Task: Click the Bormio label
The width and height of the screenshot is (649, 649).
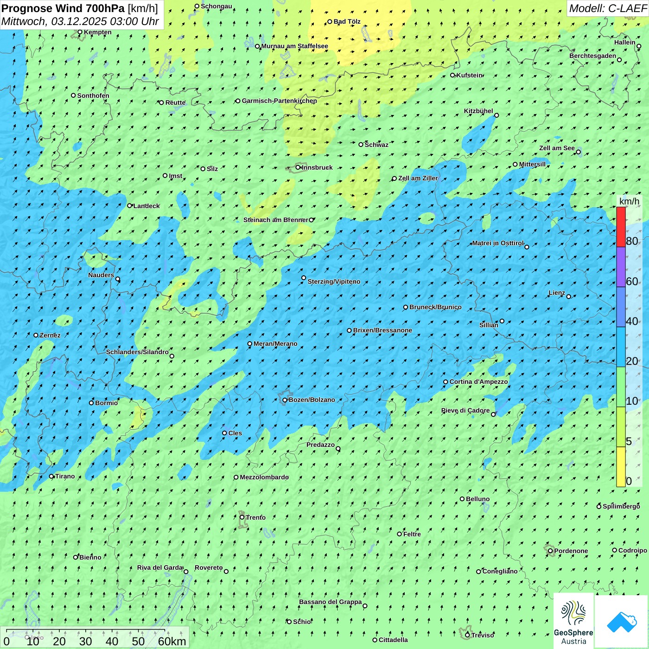Action: pyautogui.click(x=106, y=403)
